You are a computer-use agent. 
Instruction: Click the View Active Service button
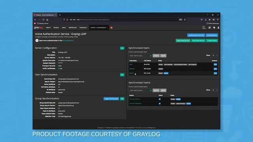[x=183, y=41]
